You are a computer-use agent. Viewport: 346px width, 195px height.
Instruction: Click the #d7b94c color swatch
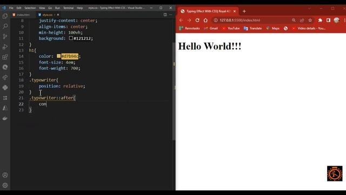(x=58, y=56)
